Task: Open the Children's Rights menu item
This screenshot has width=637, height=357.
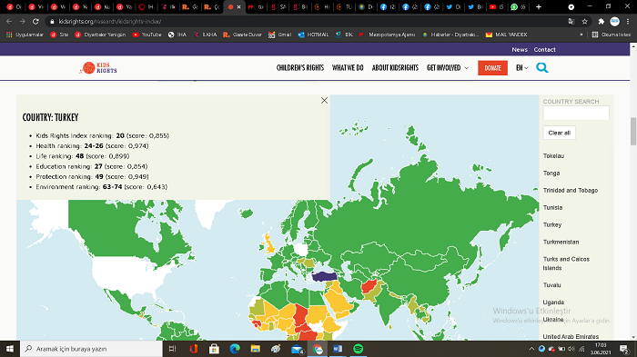Action: coord(300,68)
